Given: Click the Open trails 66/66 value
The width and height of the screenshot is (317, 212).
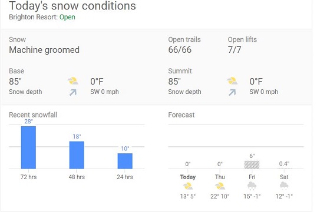Looking at the screenshot, I should point(180,50).
